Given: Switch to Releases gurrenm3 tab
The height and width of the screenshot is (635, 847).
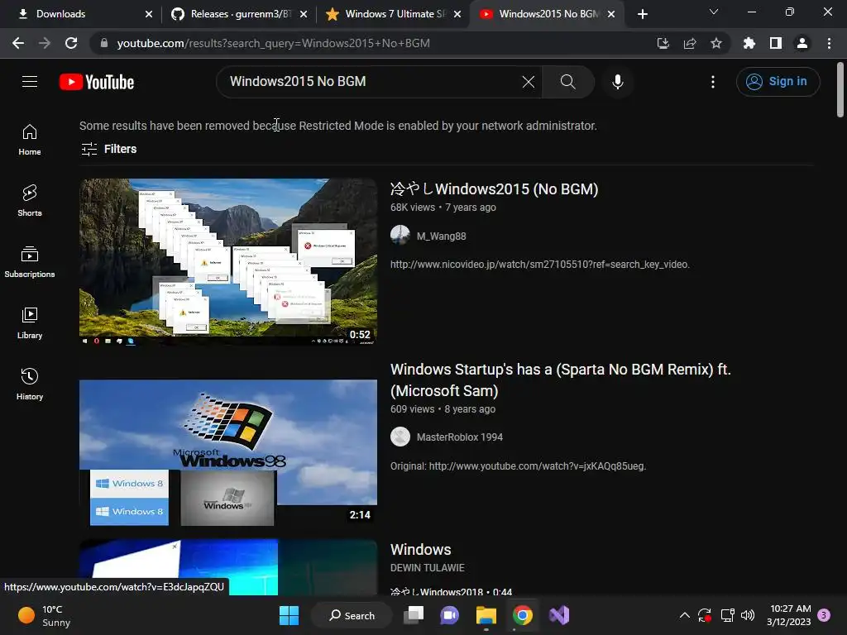Looking at the screenshot, I should point(238,14).
